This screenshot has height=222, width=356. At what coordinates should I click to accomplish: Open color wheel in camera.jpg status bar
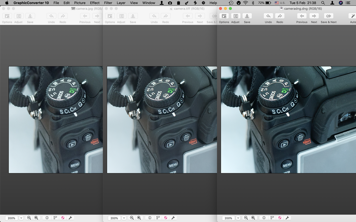point(63,218)
